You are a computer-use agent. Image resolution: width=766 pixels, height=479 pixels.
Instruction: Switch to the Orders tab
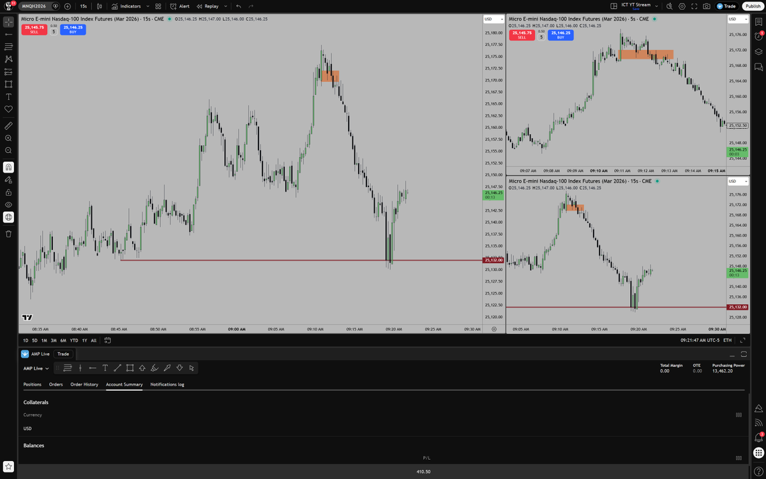(x=56, y=384)
